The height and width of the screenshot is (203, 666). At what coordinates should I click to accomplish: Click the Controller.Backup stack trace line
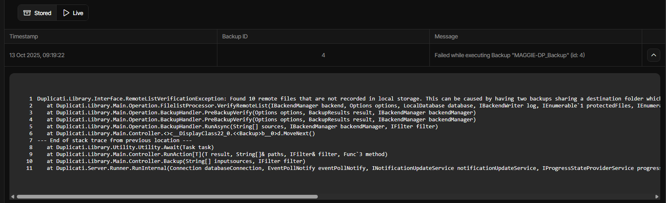click(x=176, y=161)
